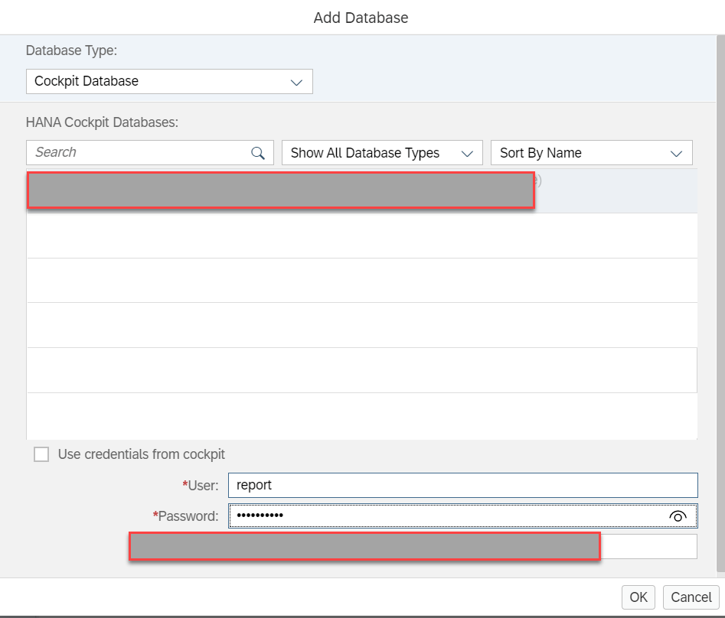Image resolution: width=725 pixels, height=618 pixels.
Task: Click the User field containing report
Action: (x=462, y=485)
